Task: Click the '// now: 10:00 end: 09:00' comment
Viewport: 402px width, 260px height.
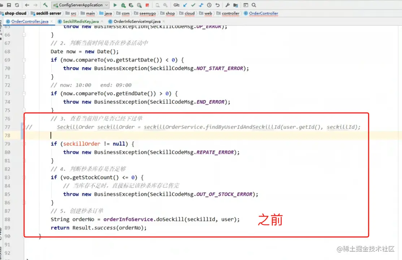Action: (91, 85)
